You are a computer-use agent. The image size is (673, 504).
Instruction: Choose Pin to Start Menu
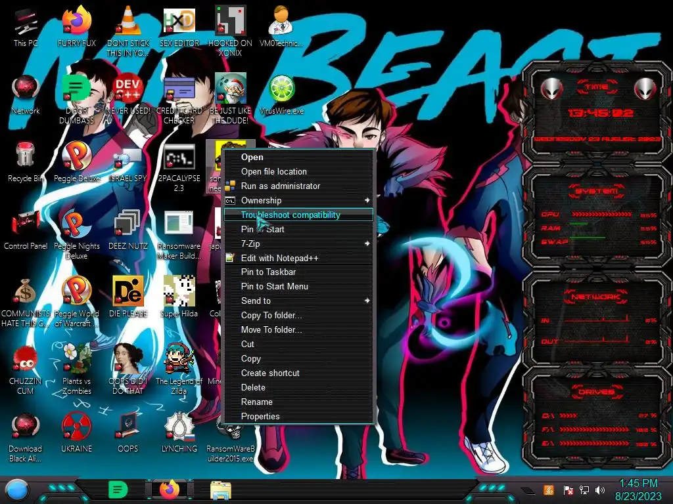click(299, 286)
